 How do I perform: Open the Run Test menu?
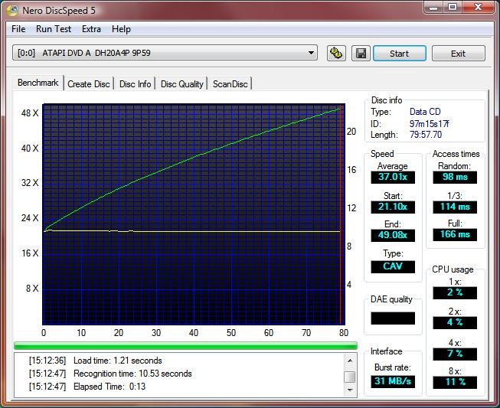point(54,29)
